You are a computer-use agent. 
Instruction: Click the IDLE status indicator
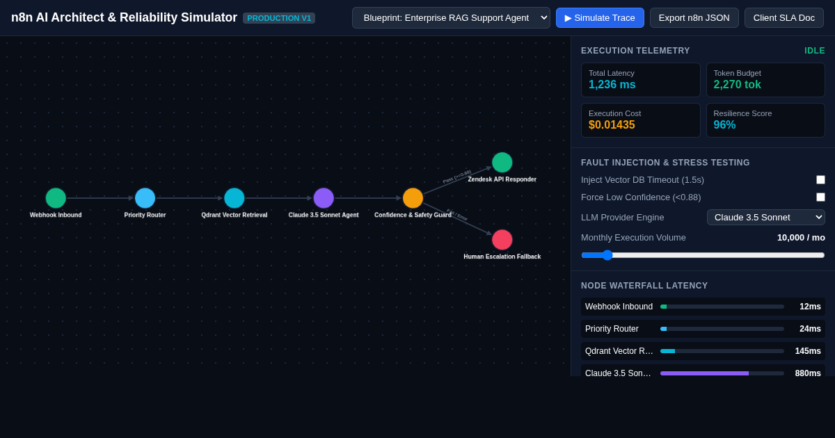(x=815, y=51)
